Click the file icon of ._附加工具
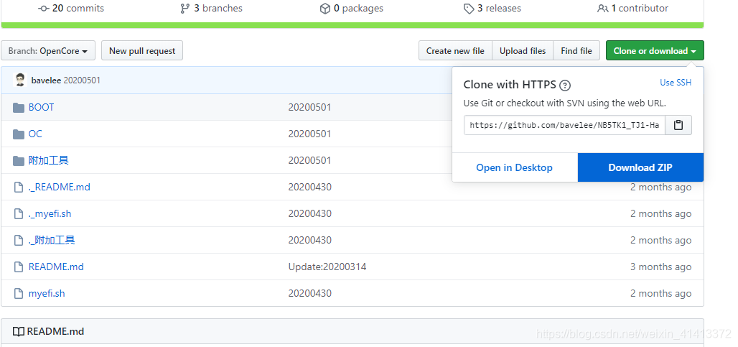The width and height of the screenshot is (738, 347). (19, 241)
